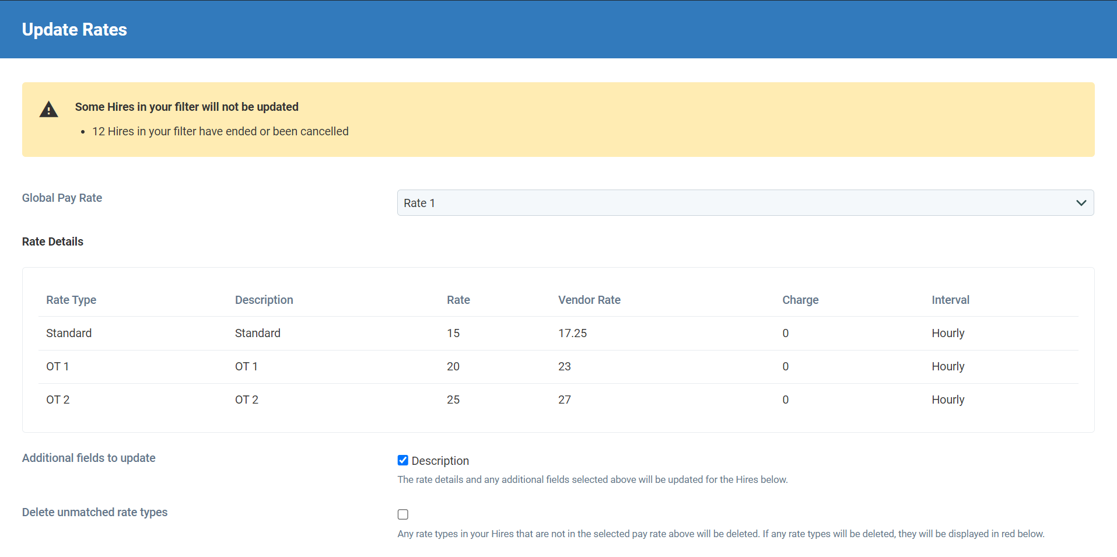This screenshot has height=557, width=1117.
Task: Select the Standard rate type cell
Action: click(x=69, y=333)
